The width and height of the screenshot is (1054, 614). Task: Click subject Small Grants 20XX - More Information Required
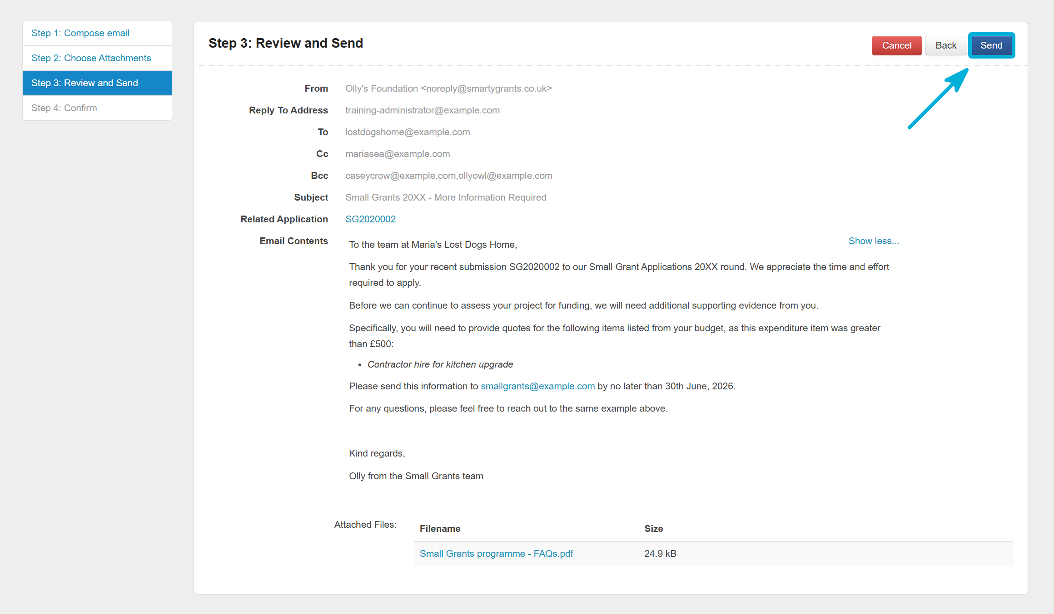[446, 197]
